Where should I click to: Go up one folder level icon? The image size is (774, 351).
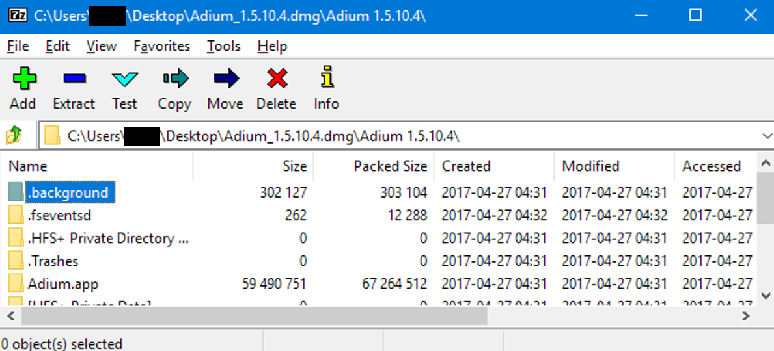click(14, 136)
